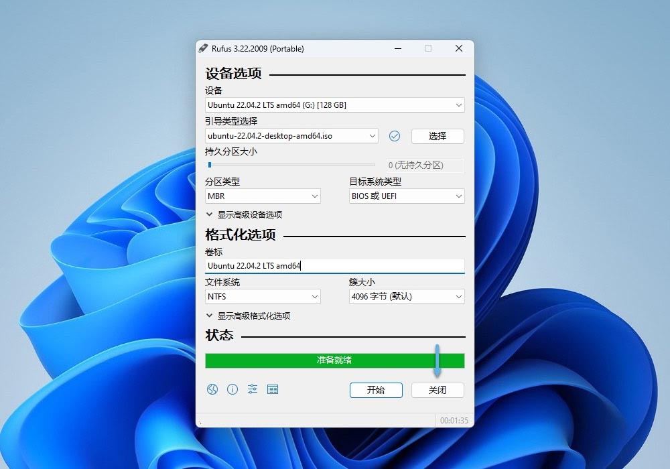Open the settings sliders icon
The image size is (670, 469).
pyautogui.click(x=253, y=389)
